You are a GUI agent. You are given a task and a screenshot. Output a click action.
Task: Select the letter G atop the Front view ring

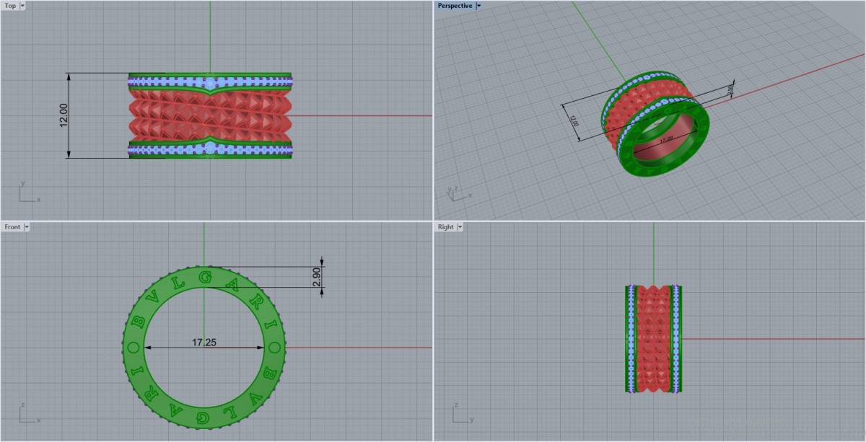click(204, 277)
